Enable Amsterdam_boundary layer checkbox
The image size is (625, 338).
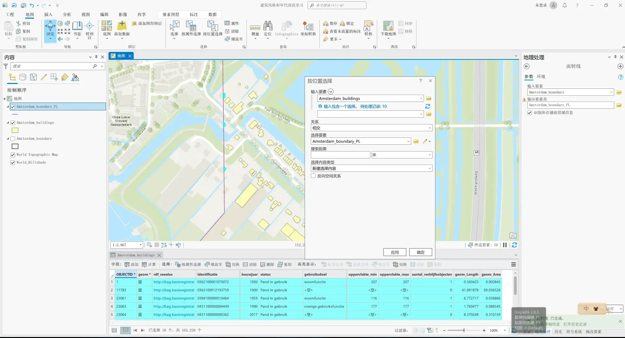point(13,139)
